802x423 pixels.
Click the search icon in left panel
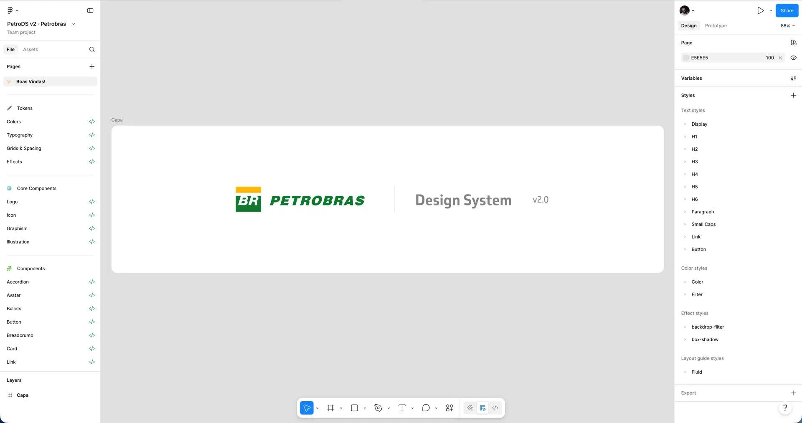[x=92, y=49]
